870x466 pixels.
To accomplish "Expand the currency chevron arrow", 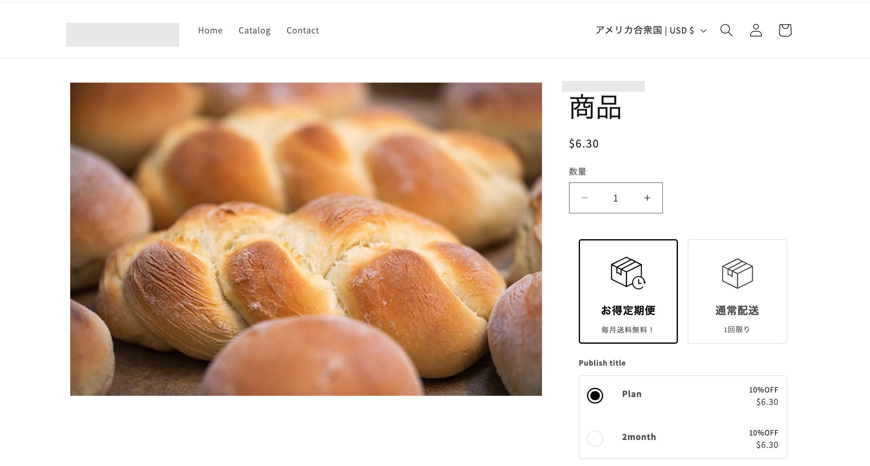I will (x=704, y=31).
